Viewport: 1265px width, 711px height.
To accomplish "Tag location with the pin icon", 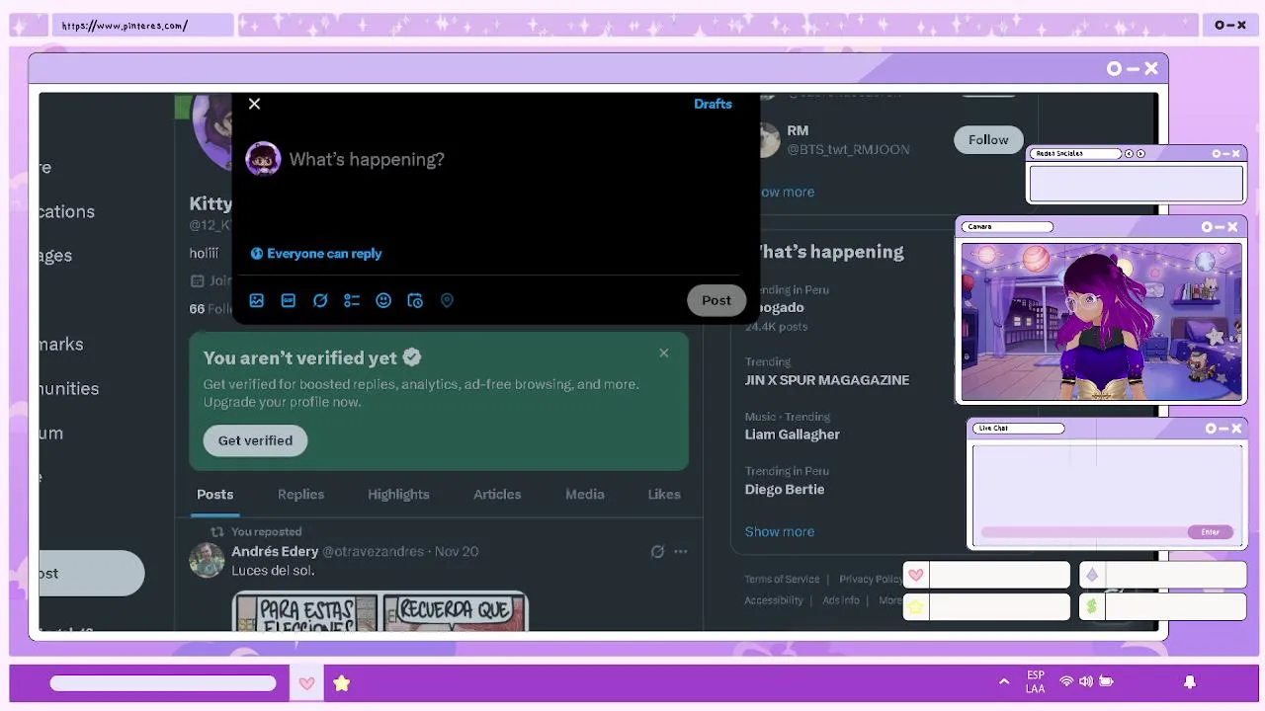I will click(447, 300).
